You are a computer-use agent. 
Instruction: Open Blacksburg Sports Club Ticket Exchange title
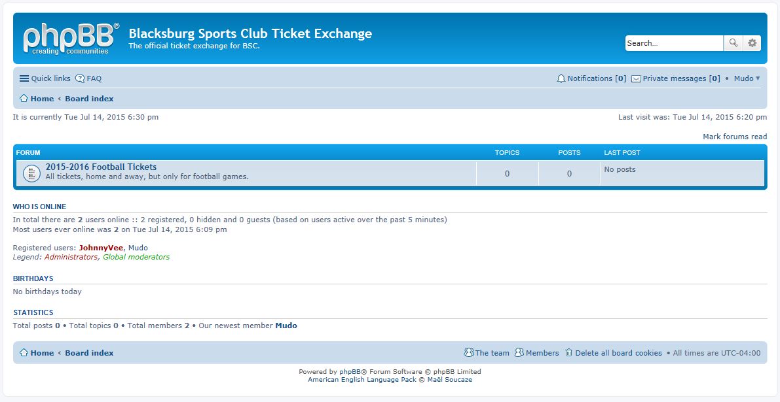[250, 34]
